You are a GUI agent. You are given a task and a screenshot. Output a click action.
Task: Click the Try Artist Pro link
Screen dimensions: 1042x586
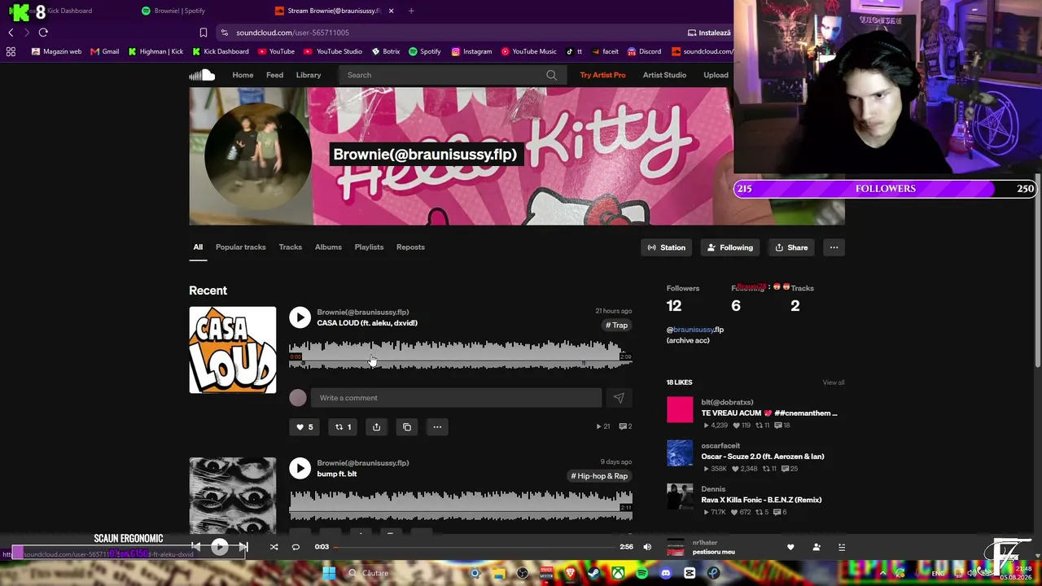602,75
